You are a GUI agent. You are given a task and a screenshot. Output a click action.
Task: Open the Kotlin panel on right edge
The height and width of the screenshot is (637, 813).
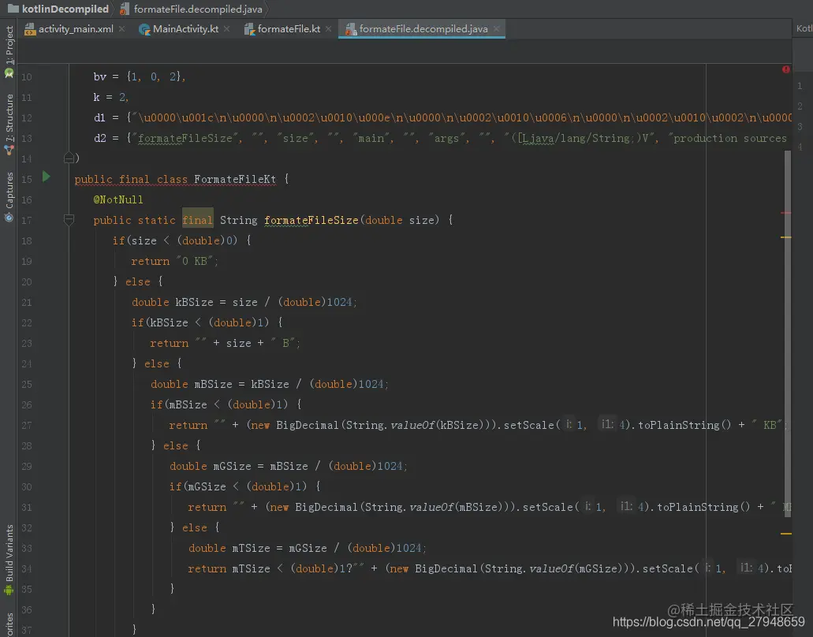804,28
